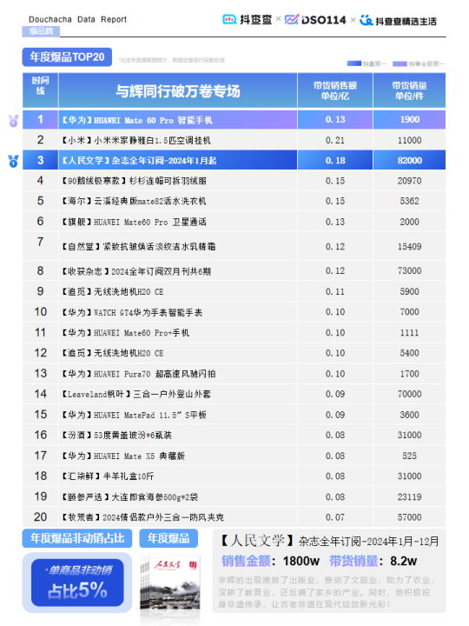
Task: Select row 自然堂 紧致抗皱焕活淡纹洁水乳精霜
Action: [x=234, y=246]
